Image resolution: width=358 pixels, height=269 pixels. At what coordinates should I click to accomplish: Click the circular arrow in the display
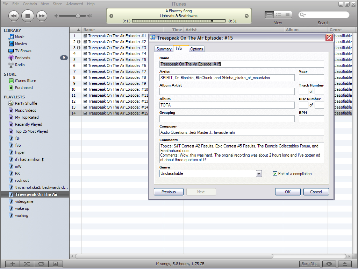pyautogui.click(x=246, y=16)
